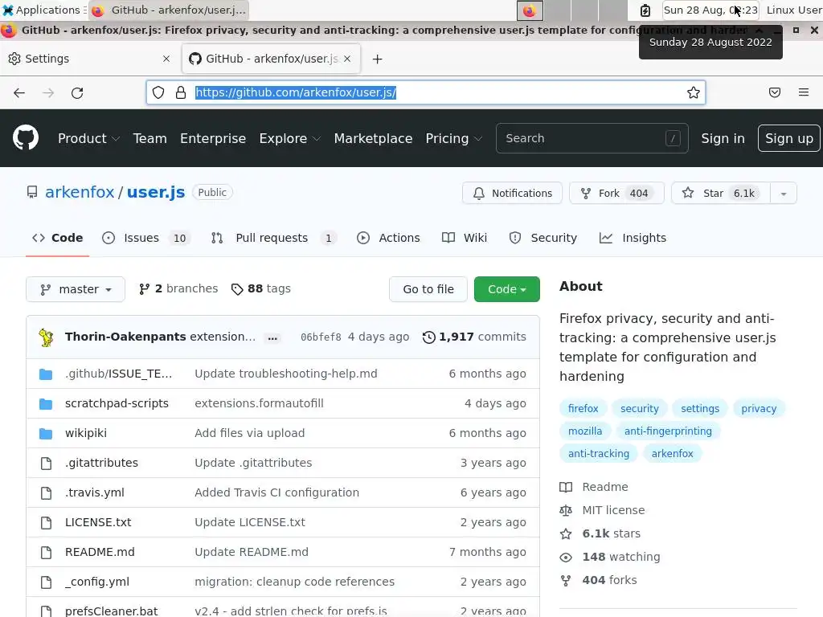The width and height of the screenshot is (823, 617).
Task: Close the Settings tab
Action: click(166, 59)
